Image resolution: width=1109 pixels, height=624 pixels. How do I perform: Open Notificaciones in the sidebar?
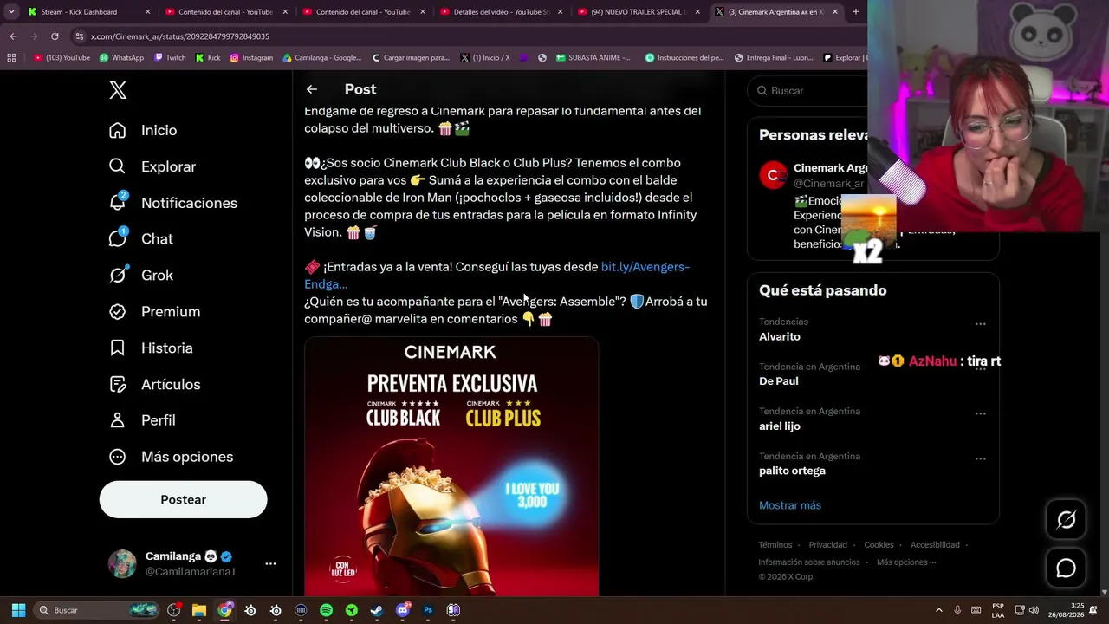click(173, 203)
